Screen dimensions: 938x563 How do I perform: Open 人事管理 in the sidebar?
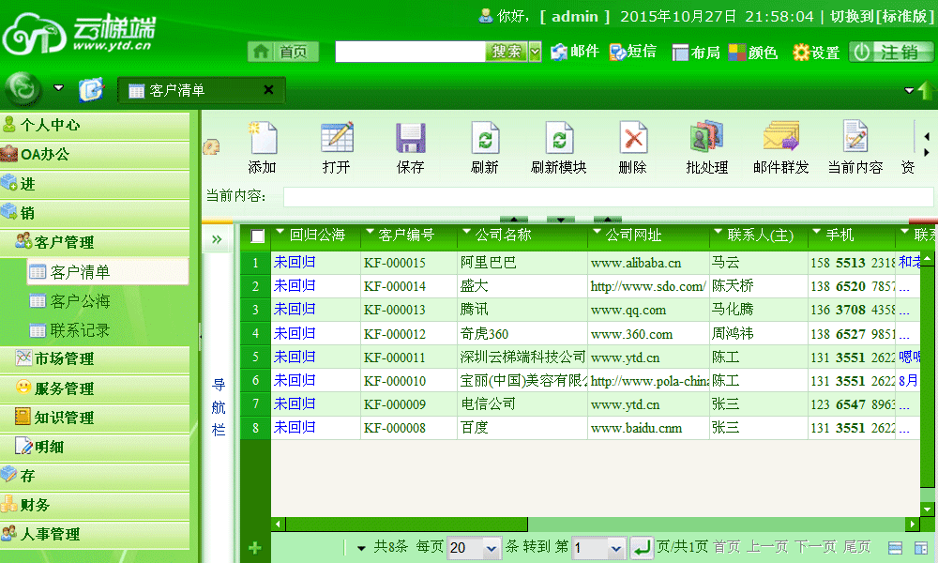95,534
